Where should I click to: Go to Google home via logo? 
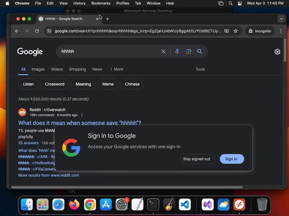[x=30, y=52]
